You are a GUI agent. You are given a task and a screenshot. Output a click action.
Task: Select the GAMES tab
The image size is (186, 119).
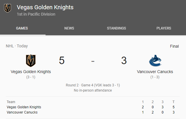pos(22,28)
